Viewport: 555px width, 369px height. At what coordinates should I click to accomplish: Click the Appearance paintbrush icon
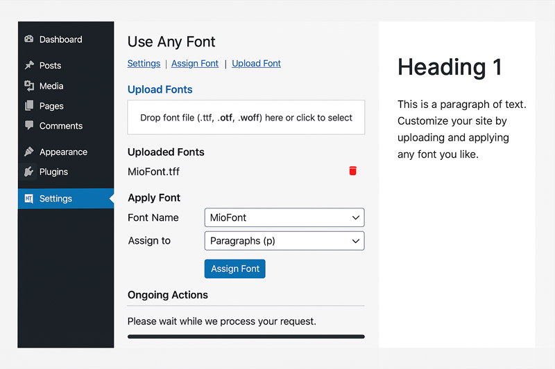click(29, 152)
